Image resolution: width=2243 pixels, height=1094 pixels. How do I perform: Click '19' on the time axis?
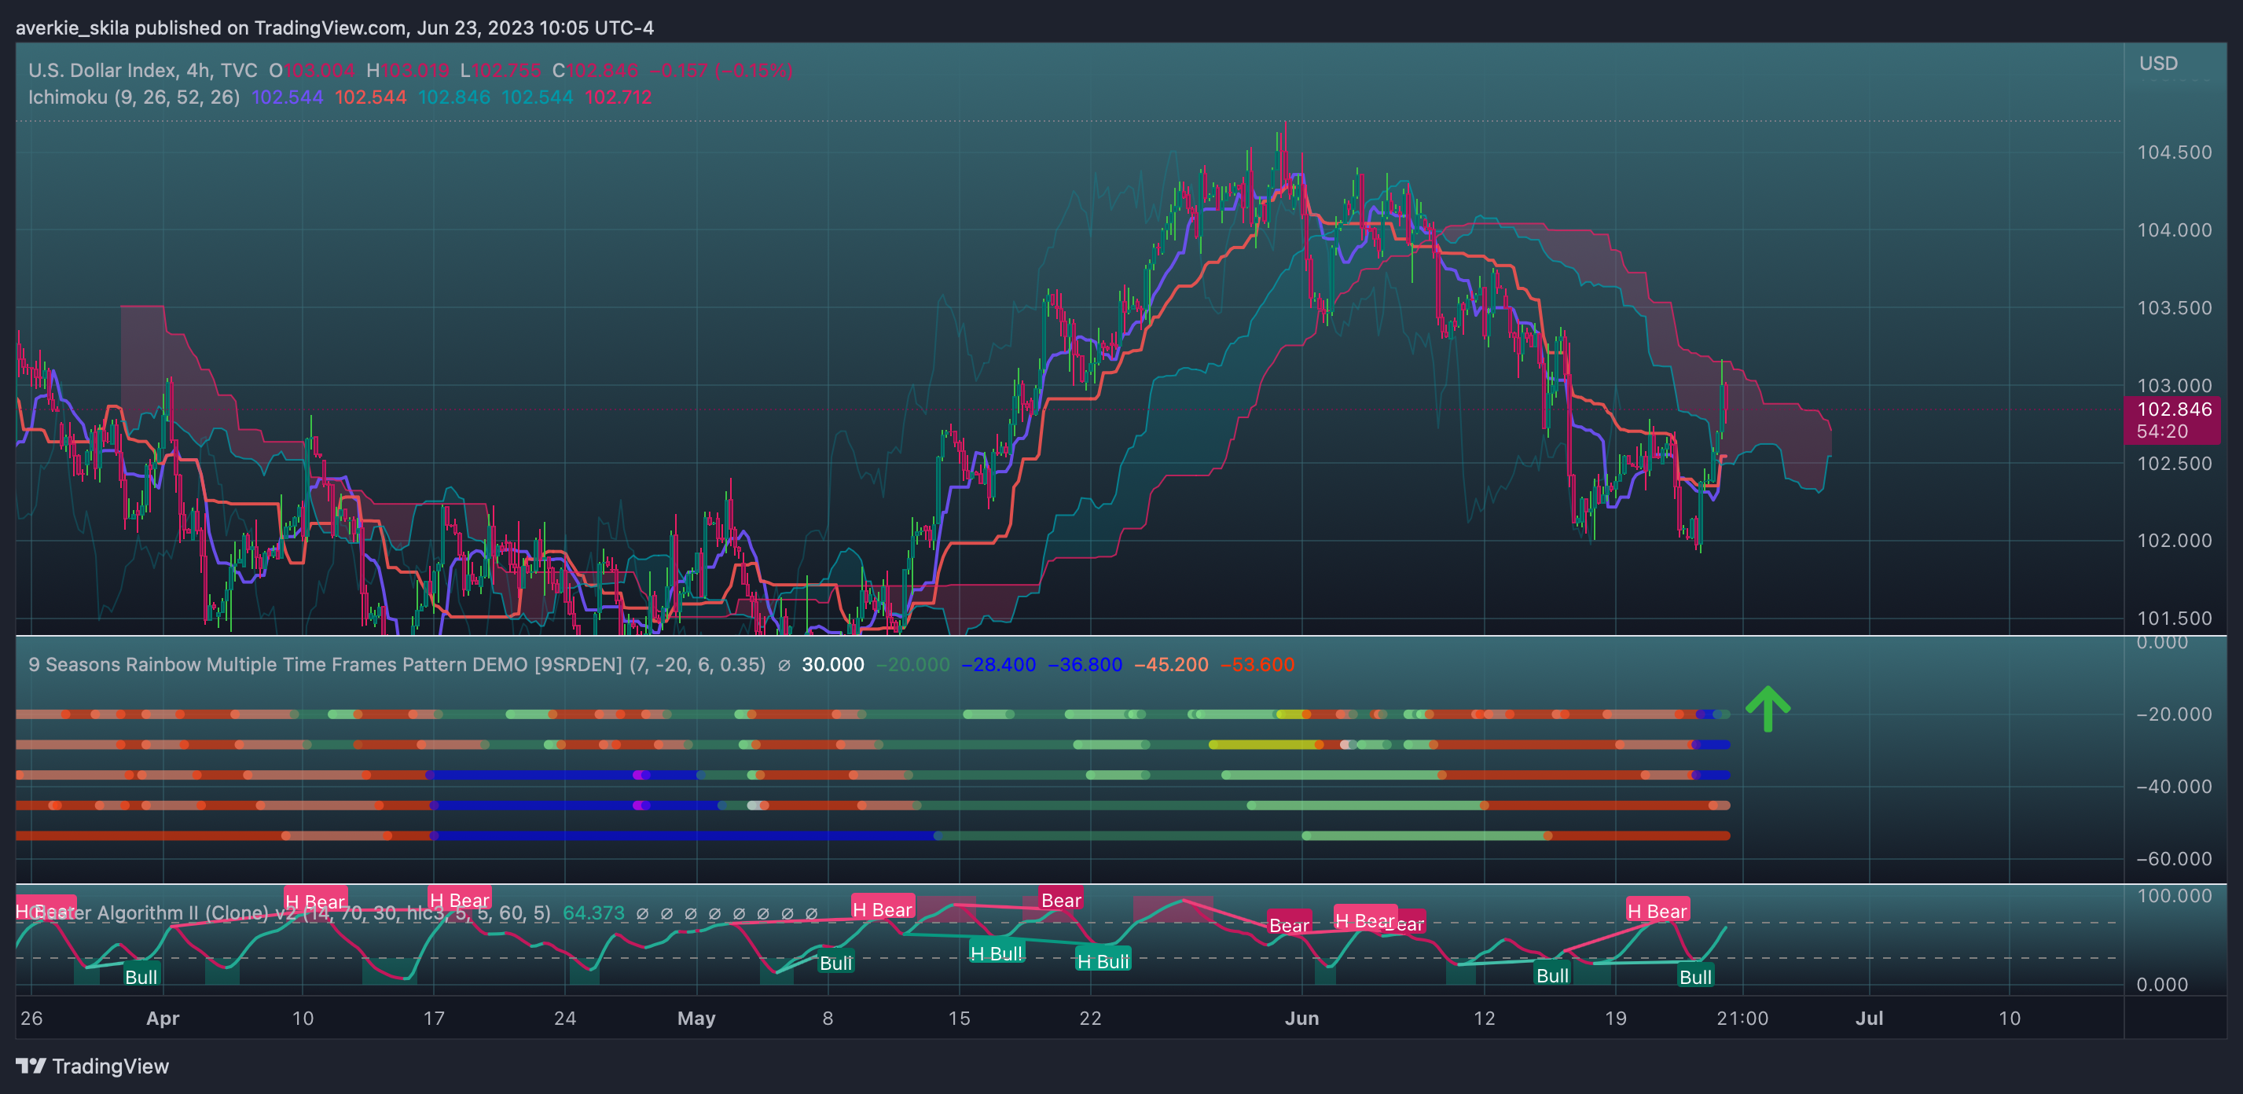(x=1615, y=1019)
